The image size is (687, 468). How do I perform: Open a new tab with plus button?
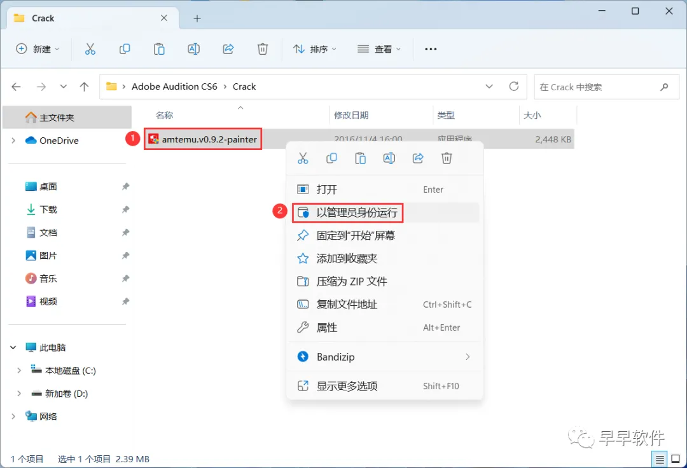pos(197,18)
